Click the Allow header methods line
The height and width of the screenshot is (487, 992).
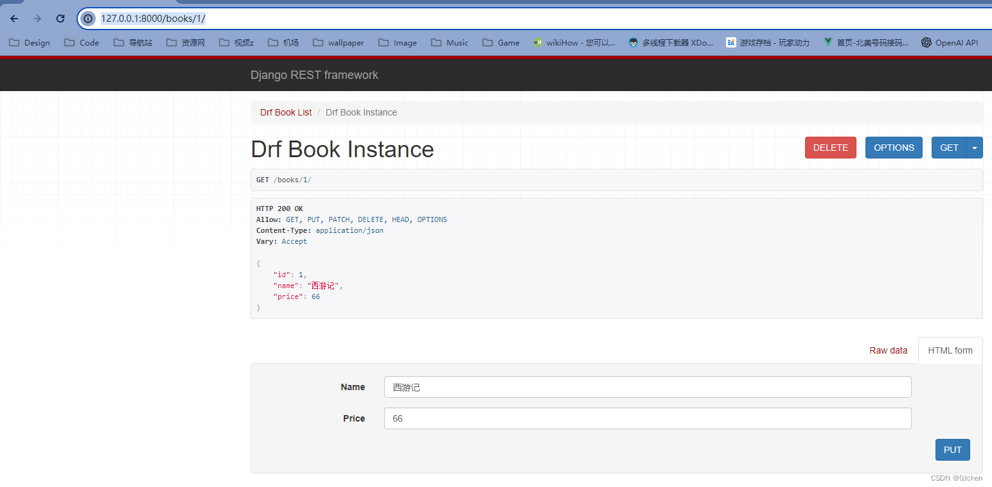coord(351,219)
